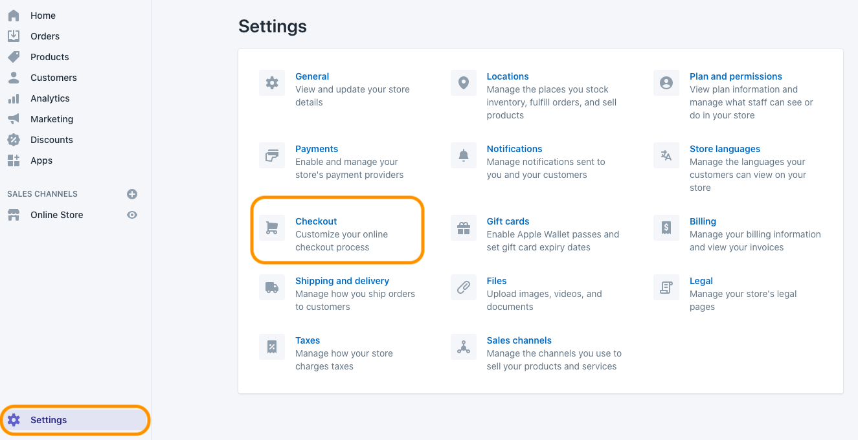
Task: Add a sales channel with plus icon
Action: click(132, 194)
